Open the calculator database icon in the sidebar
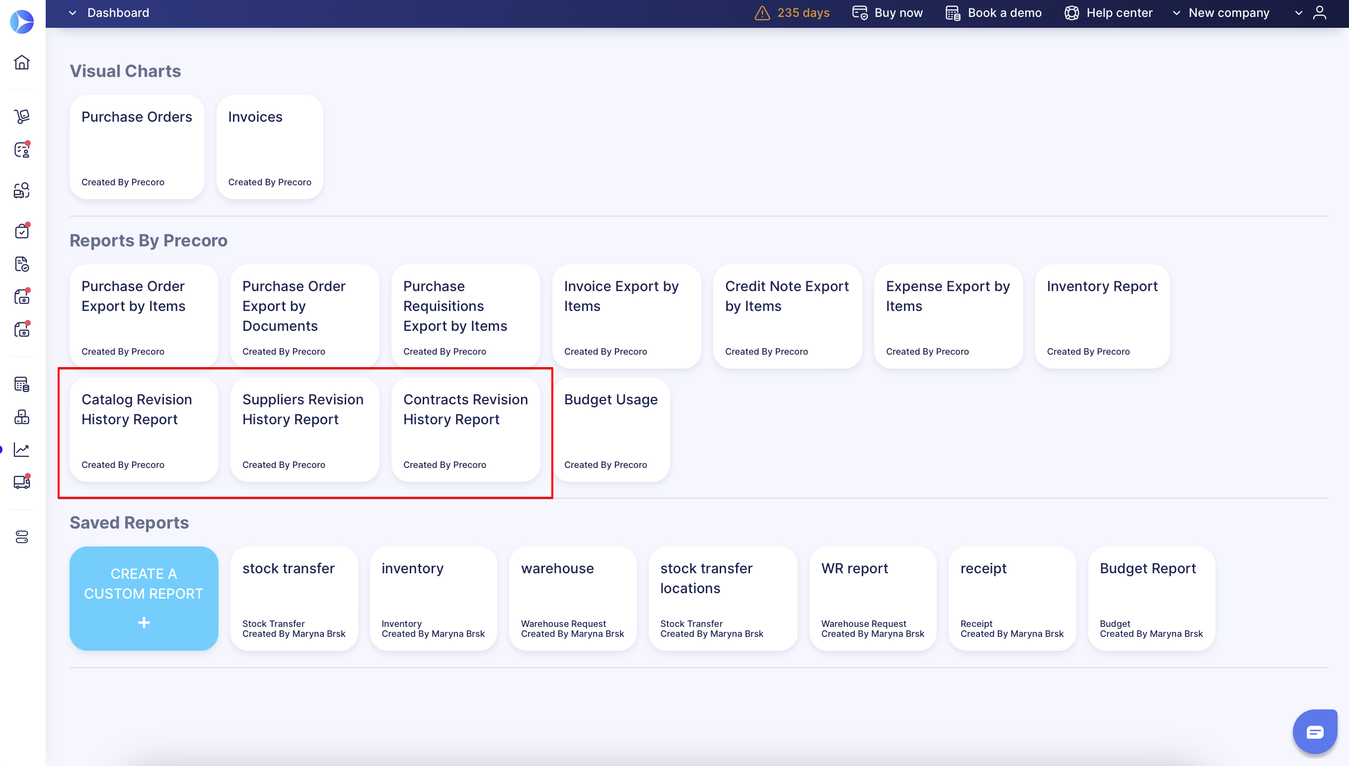 22,384
